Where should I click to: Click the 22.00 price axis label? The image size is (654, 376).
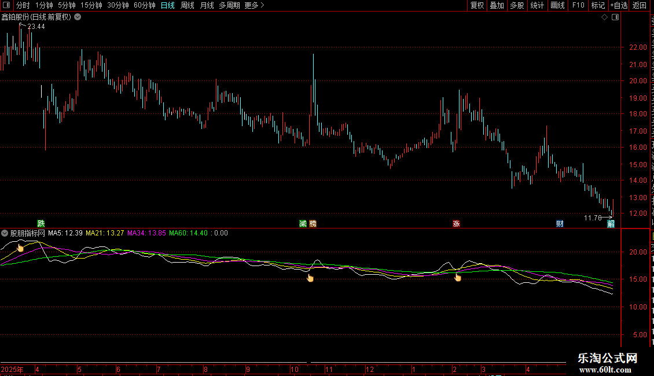click(x=638, y=47)
